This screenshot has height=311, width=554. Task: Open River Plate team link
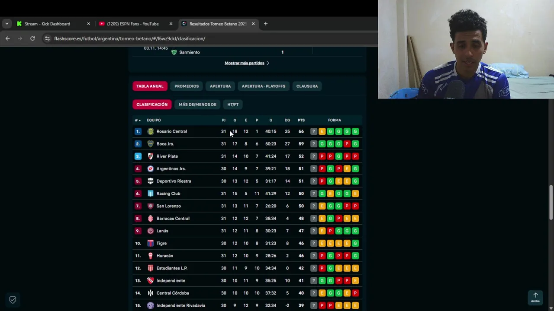[x=167, y=156]
